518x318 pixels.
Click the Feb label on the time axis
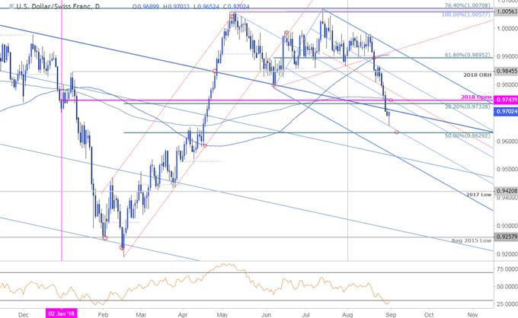104,315
